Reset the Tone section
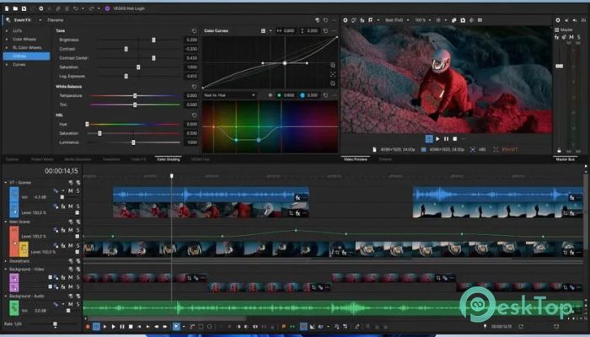 click(194, 31)
